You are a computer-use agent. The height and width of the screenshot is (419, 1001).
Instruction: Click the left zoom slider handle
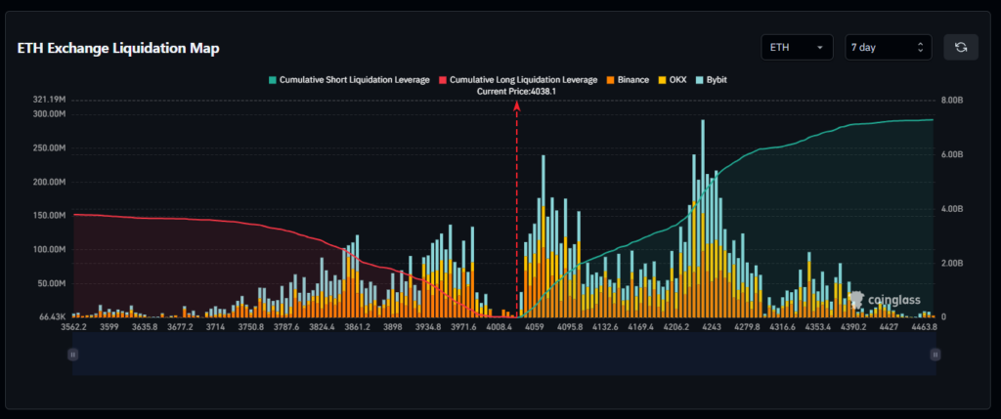[72, 354]
